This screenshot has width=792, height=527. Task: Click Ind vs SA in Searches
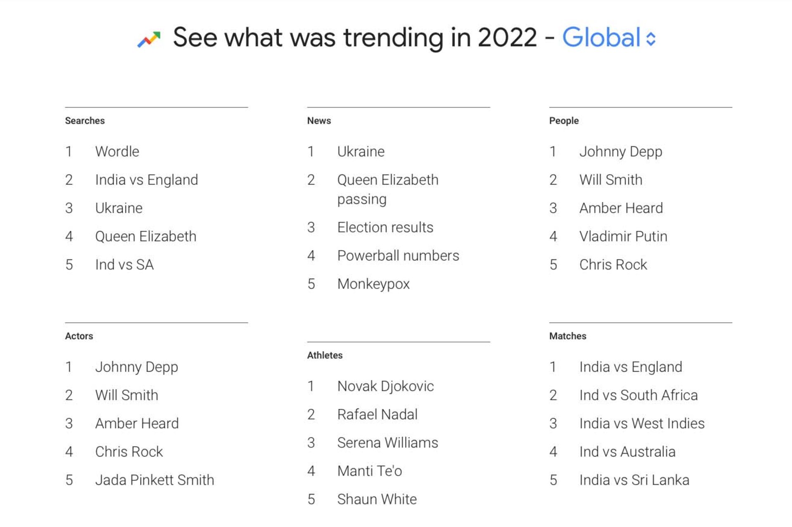click(x=124, y=265)
